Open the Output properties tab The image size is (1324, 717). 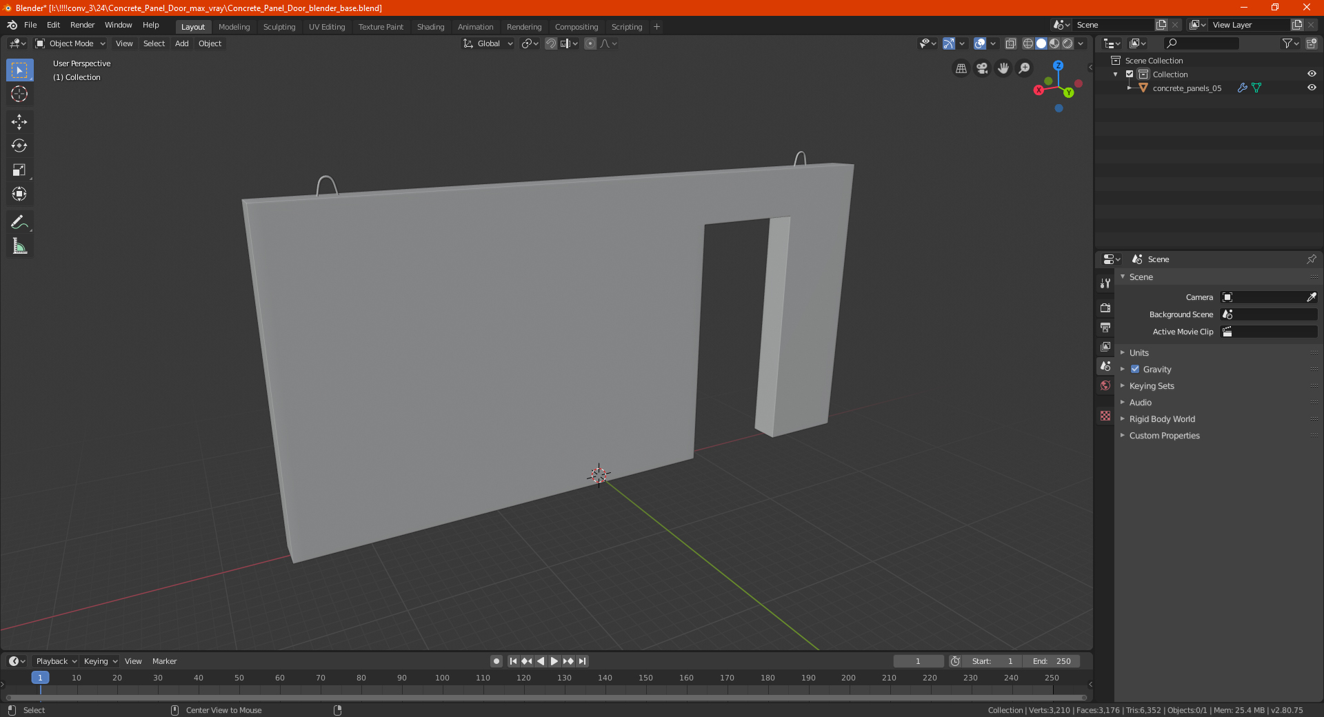coord(1105,327)
